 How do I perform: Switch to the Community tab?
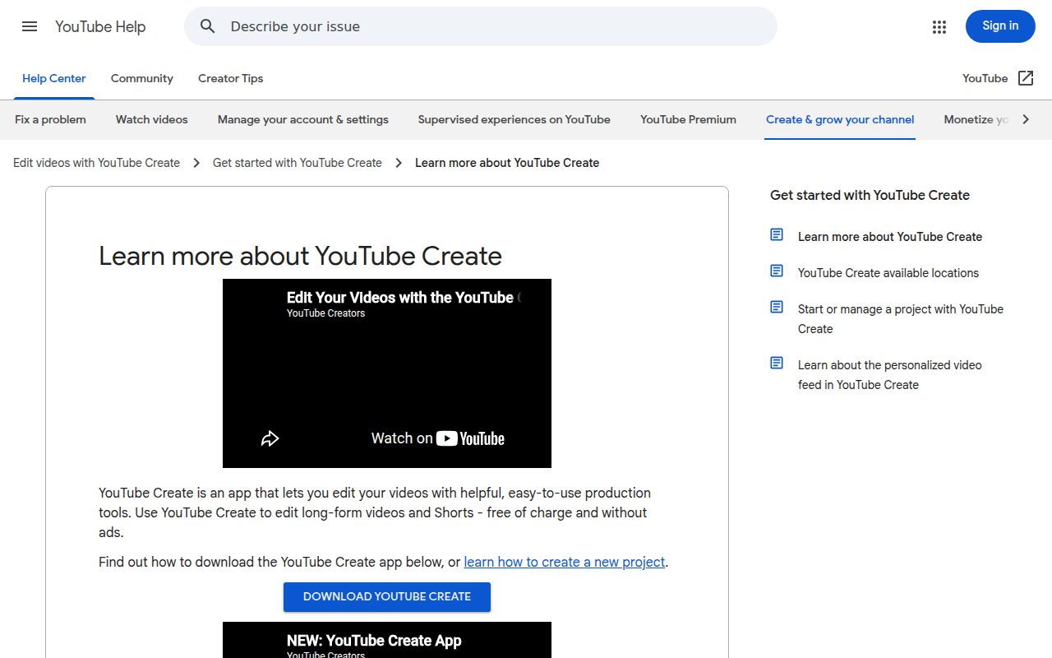(142, 78)
